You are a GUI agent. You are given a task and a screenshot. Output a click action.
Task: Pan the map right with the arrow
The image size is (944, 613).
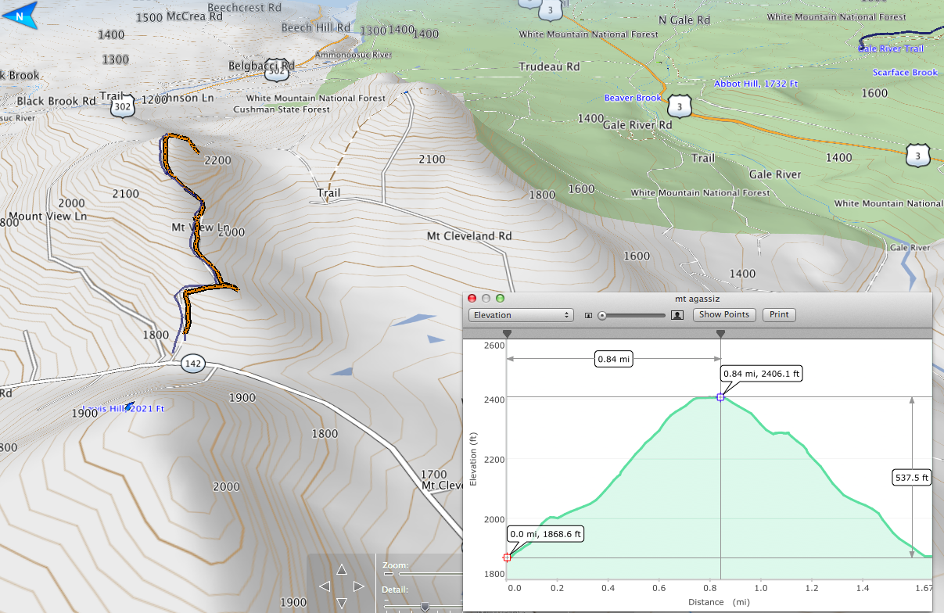358,586
